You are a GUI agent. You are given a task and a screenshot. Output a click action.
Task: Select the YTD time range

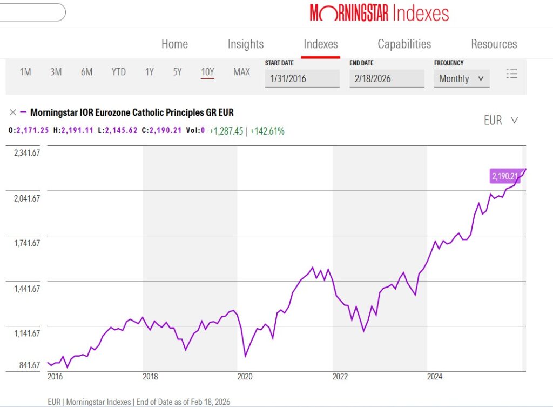pyautogui.click(x=118, y=72)
